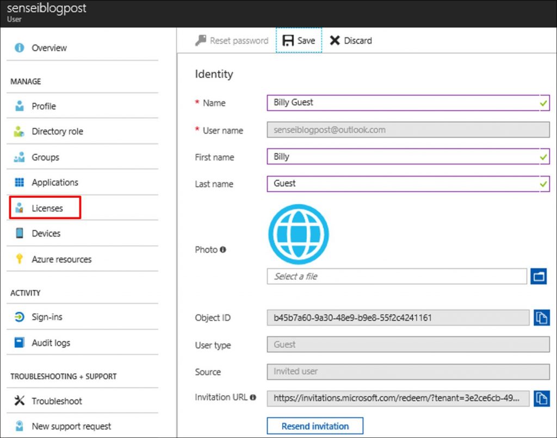Click the Reset password label

pyautogui.click(x=239, y=40)
